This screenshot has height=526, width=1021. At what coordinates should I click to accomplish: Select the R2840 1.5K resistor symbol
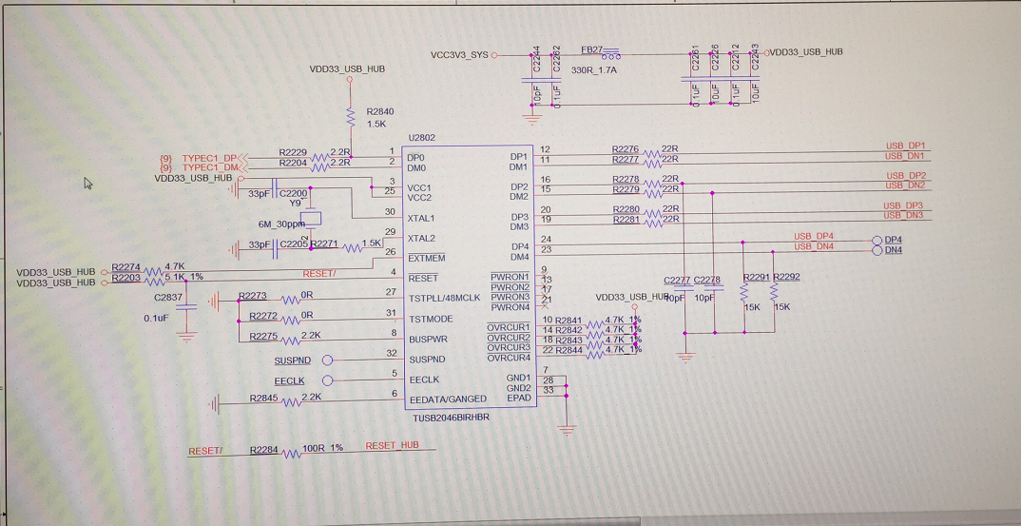(351, 117)
